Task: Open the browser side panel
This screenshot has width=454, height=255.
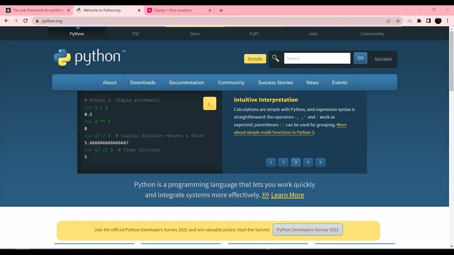Action: (x=428, y=21)
